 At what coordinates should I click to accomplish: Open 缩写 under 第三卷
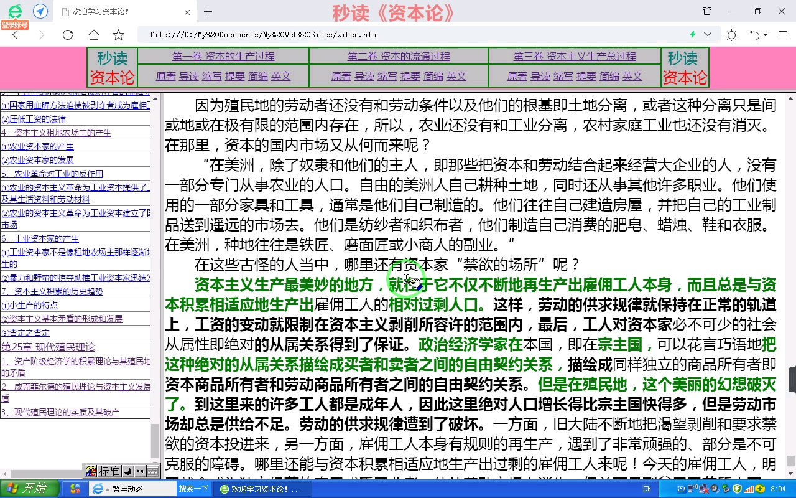pyautogui.click(x=563, y=76)
